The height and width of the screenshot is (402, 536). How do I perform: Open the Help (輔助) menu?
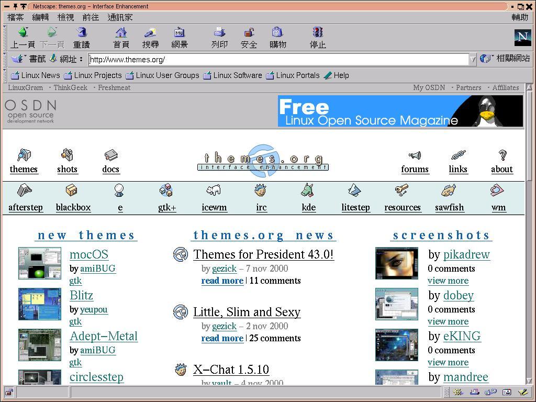coord(520,17)
